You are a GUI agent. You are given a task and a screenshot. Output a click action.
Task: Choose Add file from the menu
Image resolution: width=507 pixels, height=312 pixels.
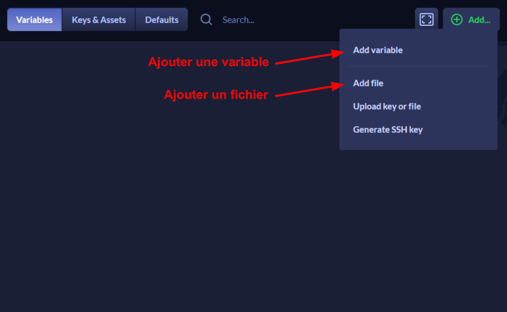point(368,83)
